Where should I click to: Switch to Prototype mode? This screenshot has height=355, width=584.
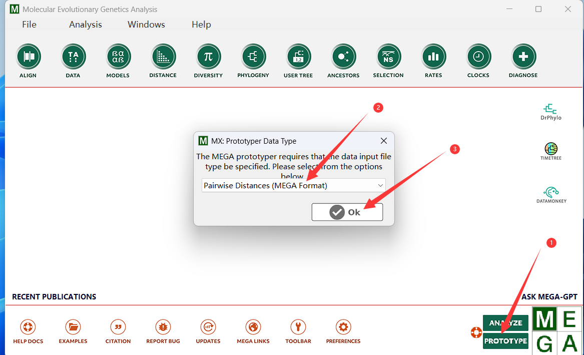pos(505,341)
